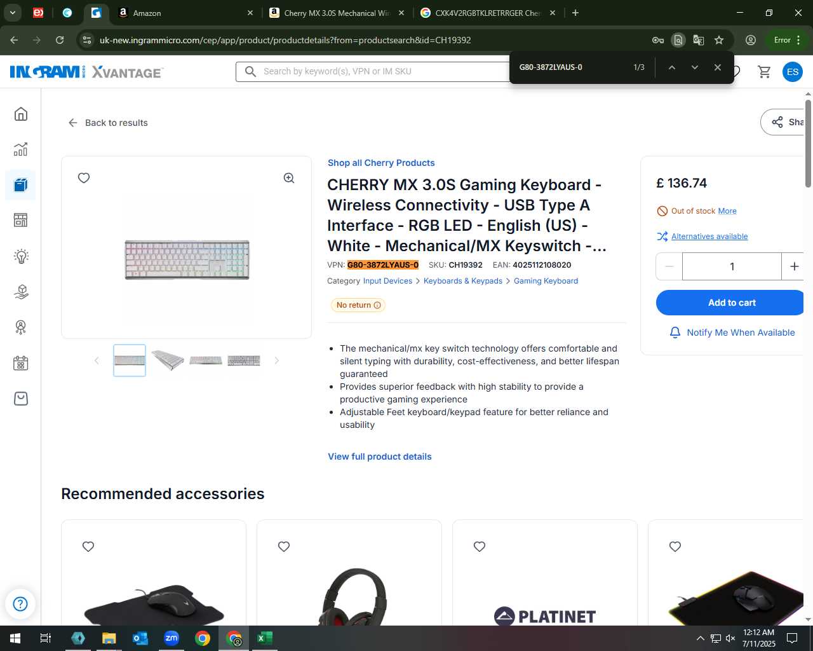The width and height of the screenshot is (813, 651).
Task: Open the tab search dropdown arrow
Action: (x=12, y=13)
